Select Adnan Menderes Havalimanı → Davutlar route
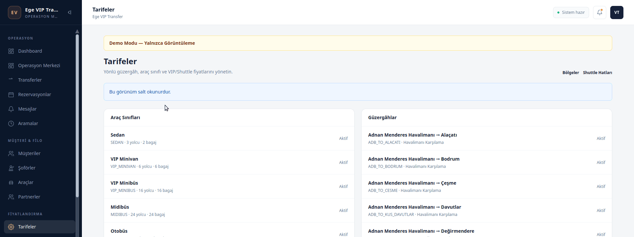634x237 pixels. click(x=487, y=210)
